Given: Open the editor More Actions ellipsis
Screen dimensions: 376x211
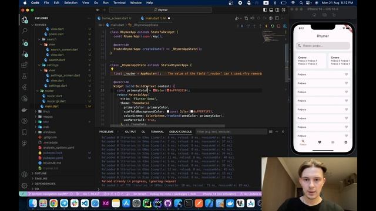Looking at the screenshot, I should pyautogui.click(x=283, y=18).
